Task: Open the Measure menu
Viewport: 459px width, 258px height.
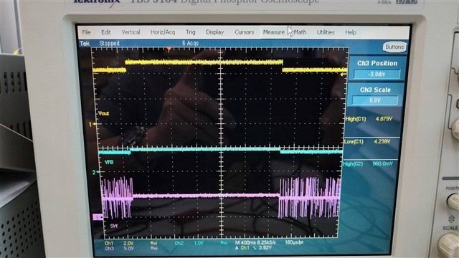Action: tap(274, 32)
